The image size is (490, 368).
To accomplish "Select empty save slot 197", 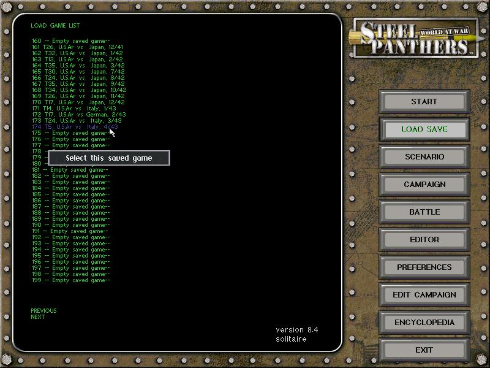I will tap(71, 268).
